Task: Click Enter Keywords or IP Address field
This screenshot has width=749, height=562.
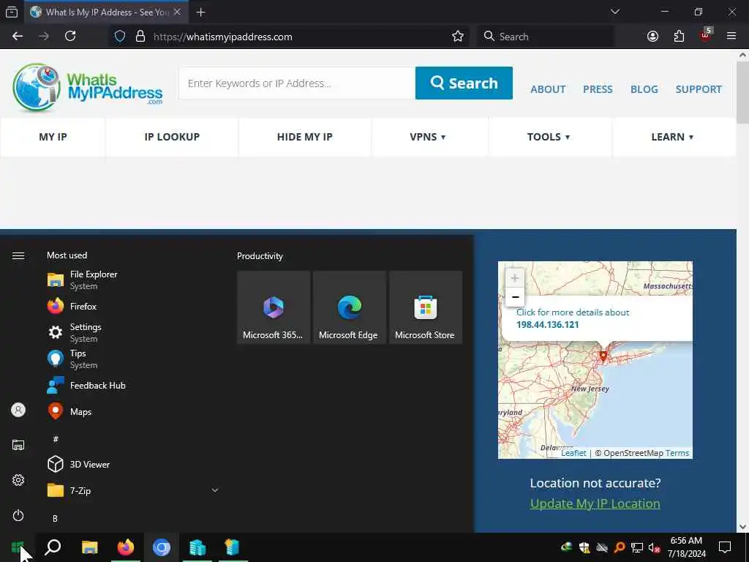Action: coord(297,83)
